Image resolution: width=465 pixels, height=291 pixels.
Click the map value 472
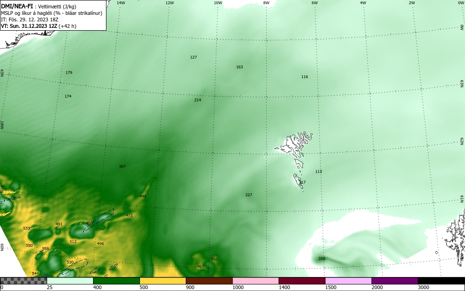(x=129, y=215)
